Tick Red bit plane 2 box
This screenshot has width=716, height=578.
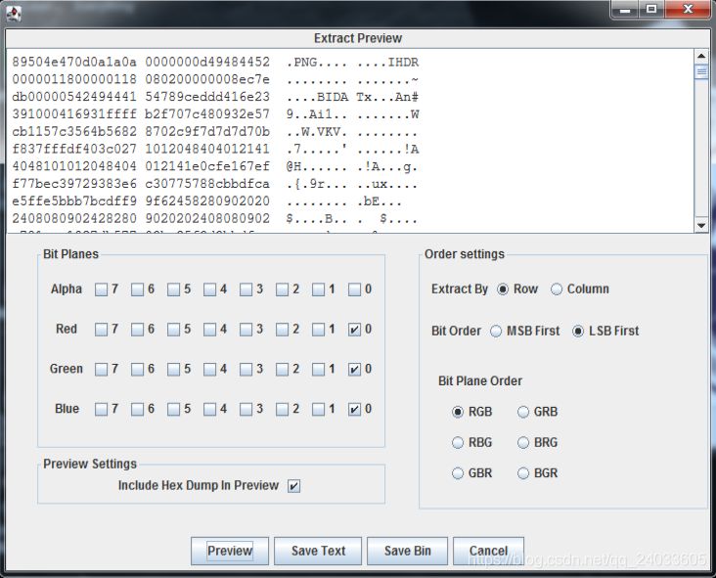pyautogui.click(x=283, y=330)
